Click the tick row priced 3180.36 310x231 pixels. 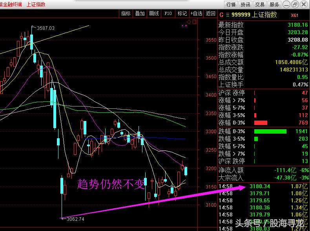tap(263, 207)
